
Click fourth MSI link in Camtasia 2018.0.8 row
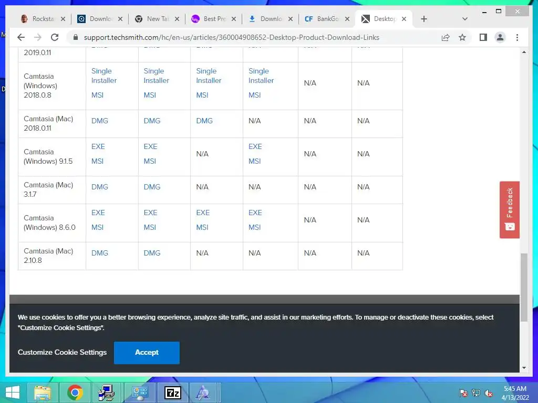click(255, 95)
